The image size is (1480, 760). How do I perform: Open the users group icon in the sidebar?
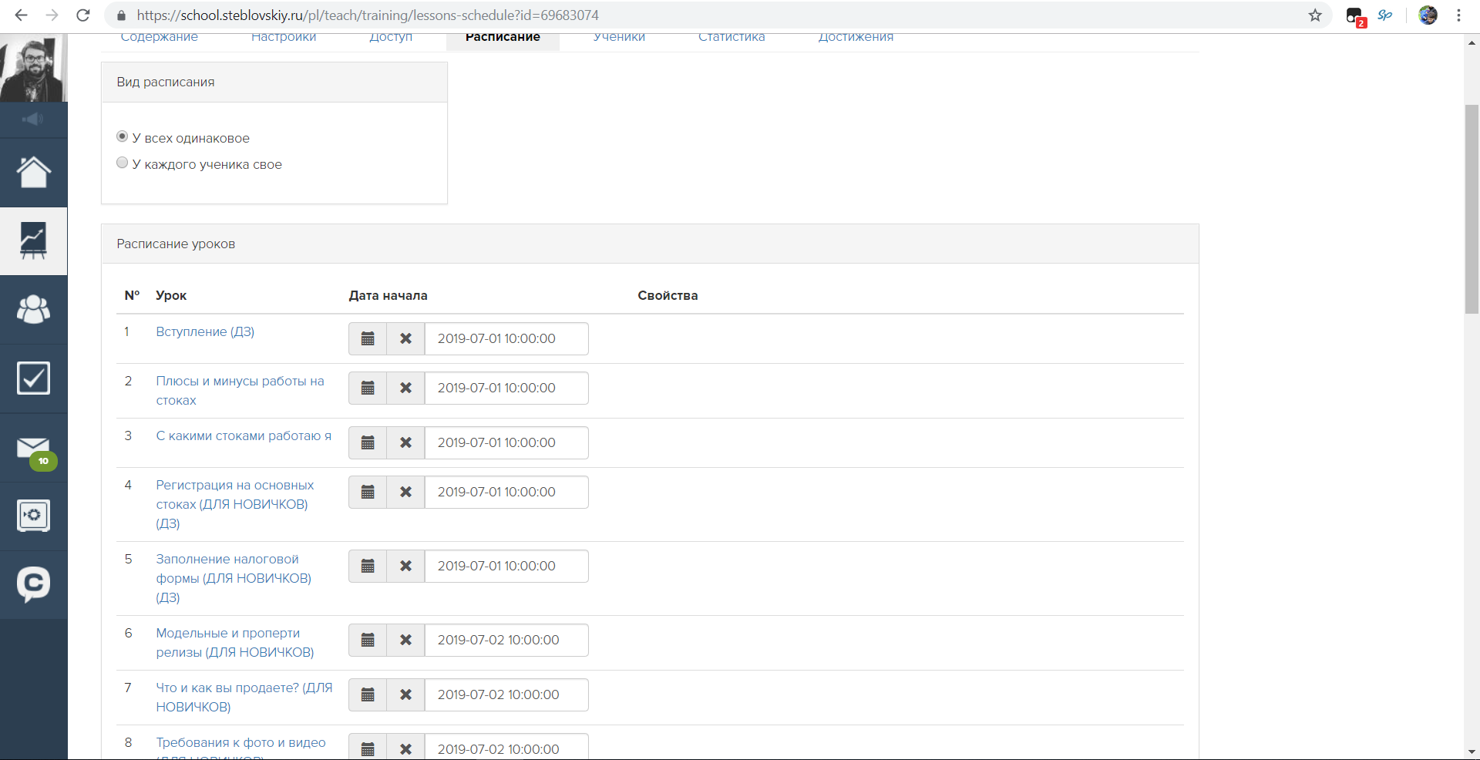(33, 309)
